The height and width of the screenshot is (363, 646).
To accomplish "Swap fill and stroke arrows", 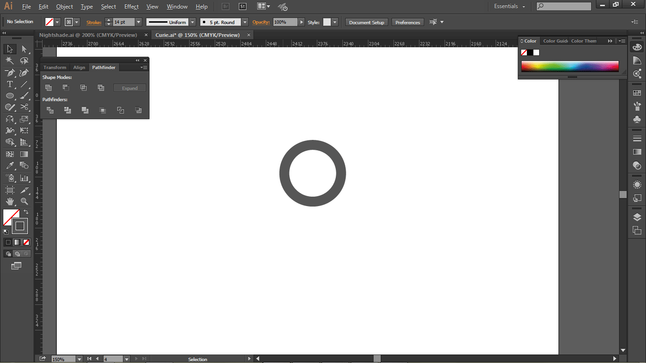I will (x=26, y=212).
